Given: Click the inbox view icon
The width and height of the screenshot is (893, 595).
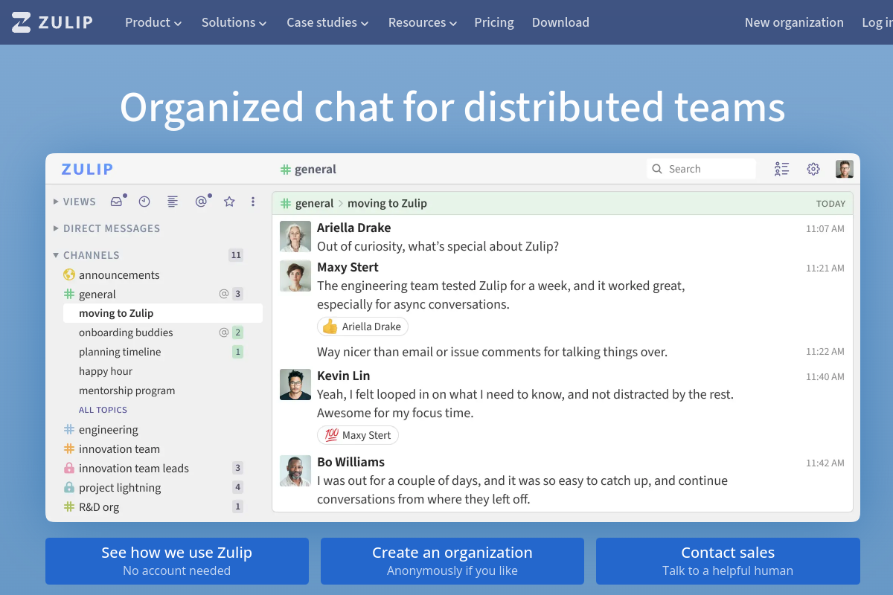Looking at the screenshot, I should [x=117, y=202].
